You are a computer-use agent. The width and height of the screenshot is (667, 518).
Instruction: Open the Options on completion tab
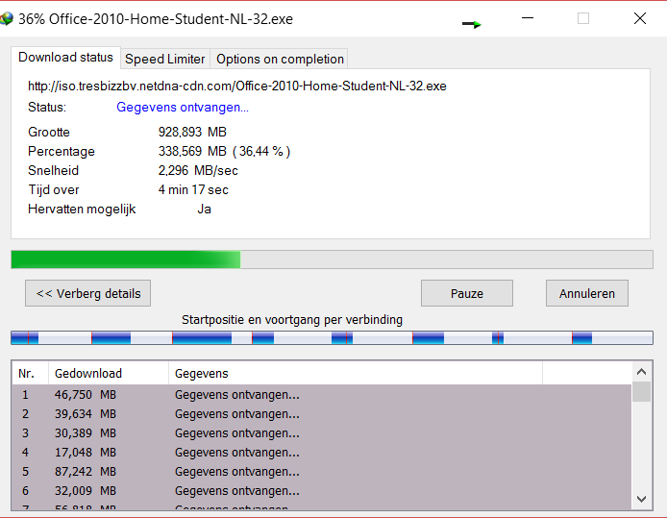[280, 60]
